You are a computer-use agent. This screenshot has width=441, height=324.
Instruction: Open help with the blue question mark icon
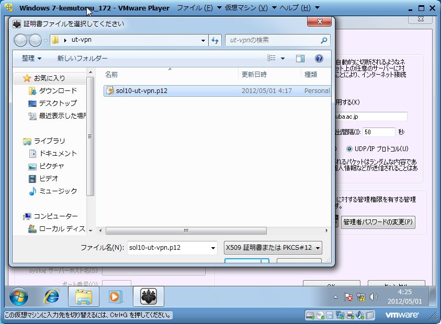(319, 59)
